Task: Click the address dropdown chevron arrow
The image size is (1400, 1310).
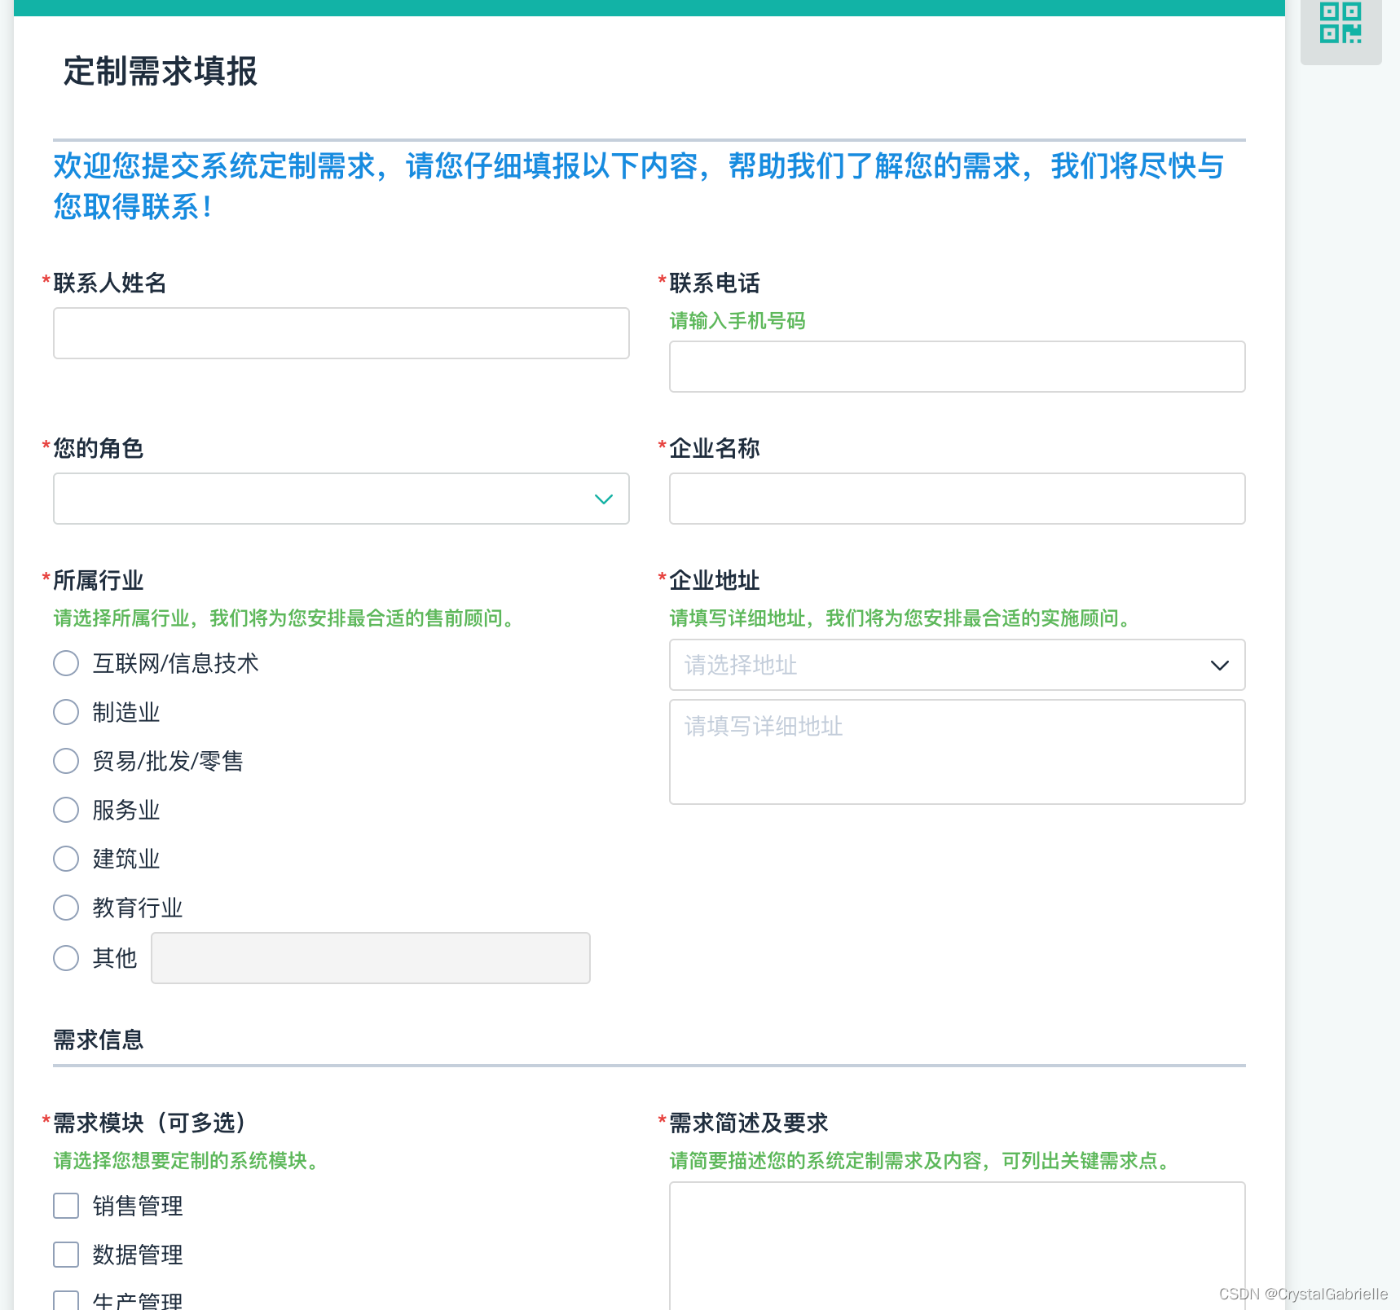Action: point(1220,666)
